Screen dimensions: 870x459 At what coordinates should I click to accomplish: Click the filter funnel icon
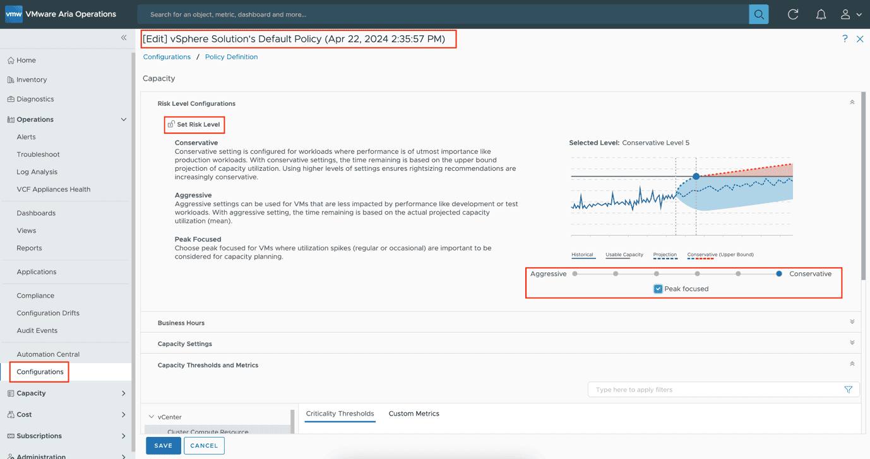pos(848,390)
